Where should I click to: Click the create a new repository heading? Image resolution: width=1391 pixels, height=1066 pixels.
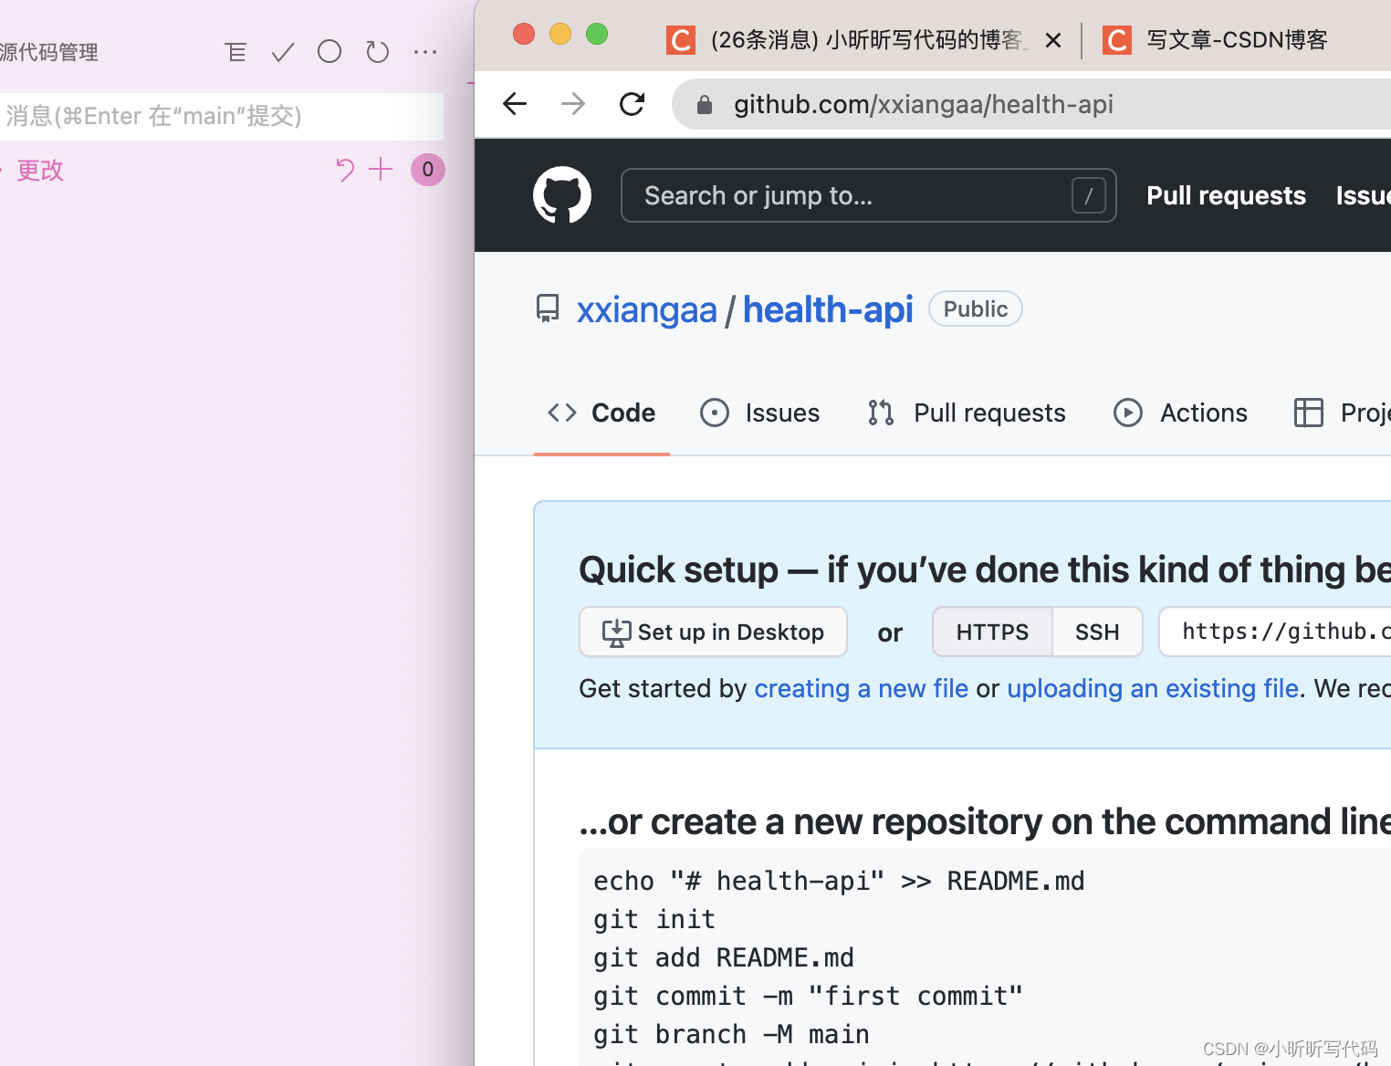985,821
